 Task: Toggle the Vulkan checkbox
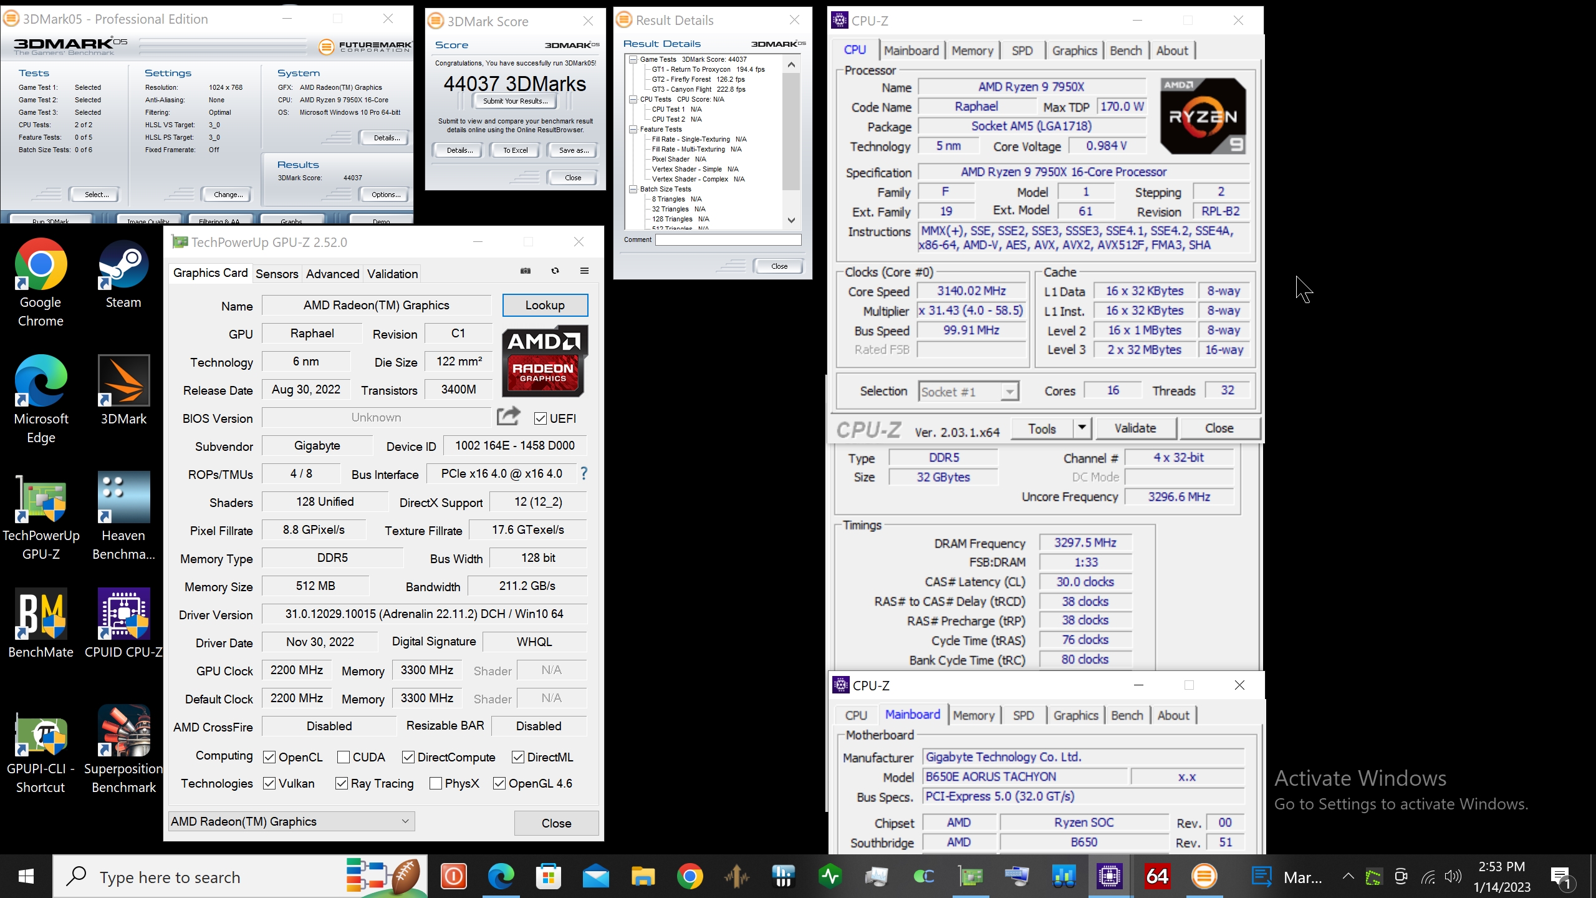269,783
